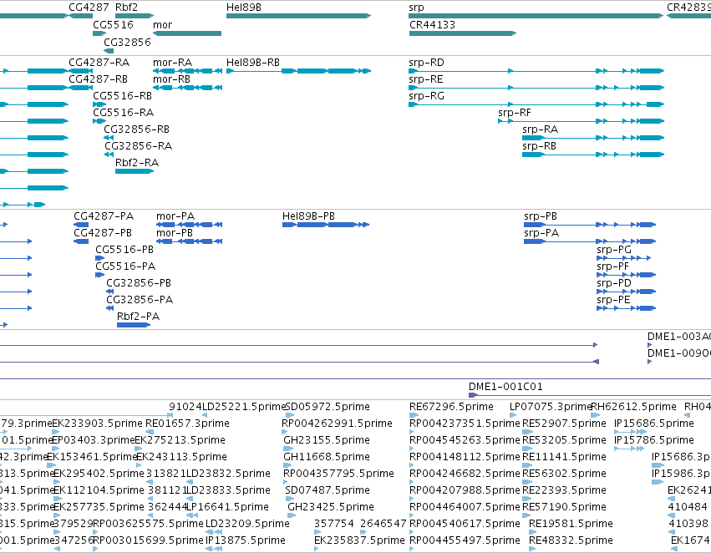Open the Hel89B-PB protein label

[308, 216]
